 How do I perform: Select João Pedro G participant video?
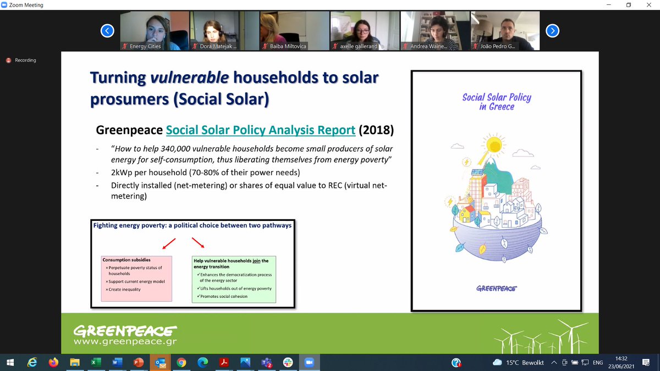(x=505, y=31)
